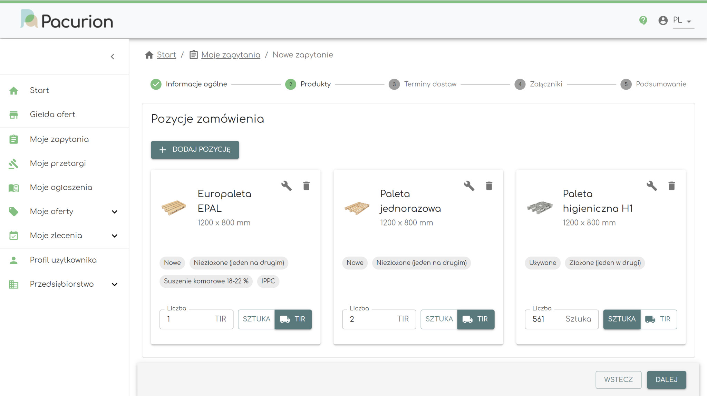This screenshot has height=396, width=707.
Task: Delete Europaleta EPAL with the trash icon
Action: tap(306, 186)
